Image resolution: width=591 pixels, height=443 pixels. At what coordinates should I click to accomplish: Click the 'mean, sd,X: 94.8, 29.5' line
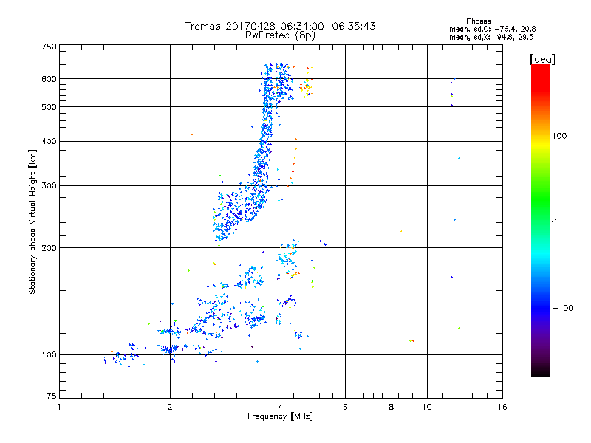(x=491, y=37)
